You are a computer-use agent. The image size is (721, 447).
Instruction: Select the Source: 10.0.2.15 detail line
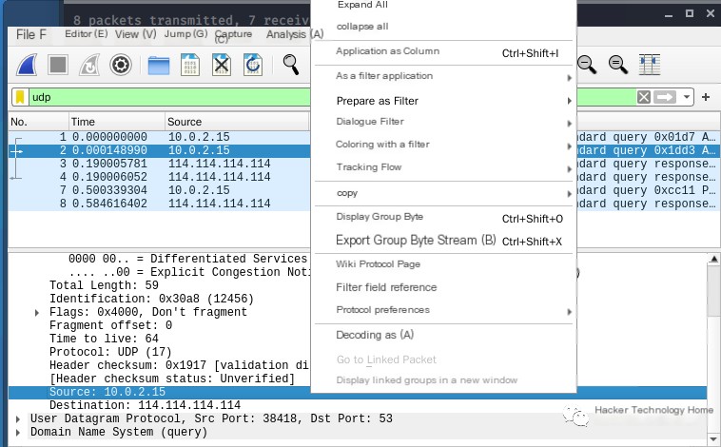coord(107,392)
